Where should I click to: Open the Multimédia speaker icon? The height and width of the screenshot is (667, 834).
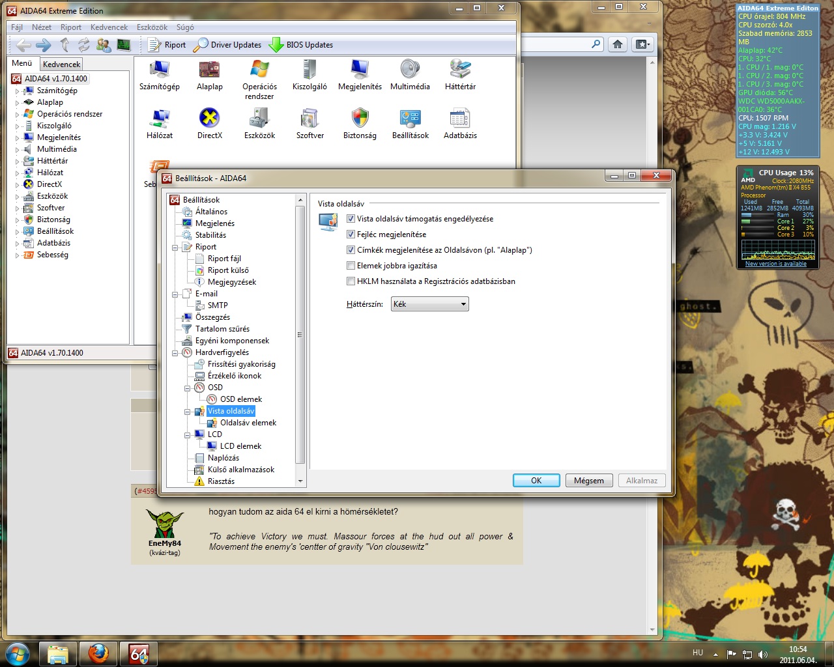point(410,76)
